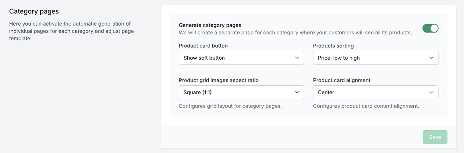Click the Generate category pages label
Viewport: 464px width, 153px height.
[x=210, y=25]
